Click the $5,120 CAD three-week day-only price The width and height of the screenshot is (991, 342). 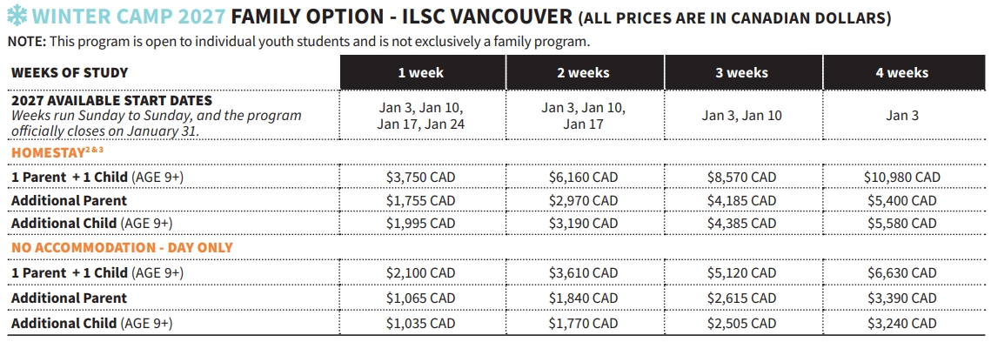(x=742, y=273)
